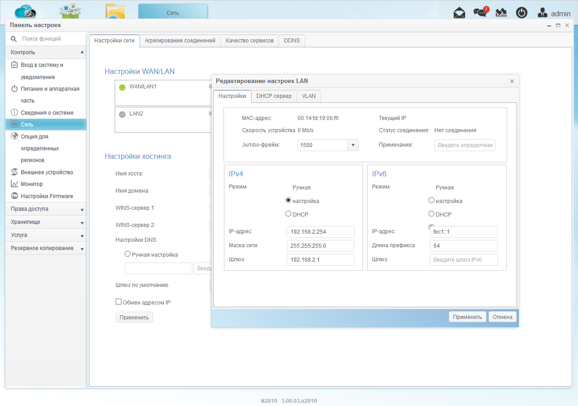Click the 'Сеть' taskbar window button
578x406 pixels.
click(x=173, y=12)
